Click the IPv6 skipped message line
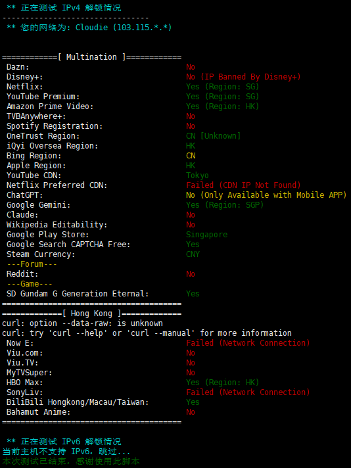 click(x=66, y=452)
